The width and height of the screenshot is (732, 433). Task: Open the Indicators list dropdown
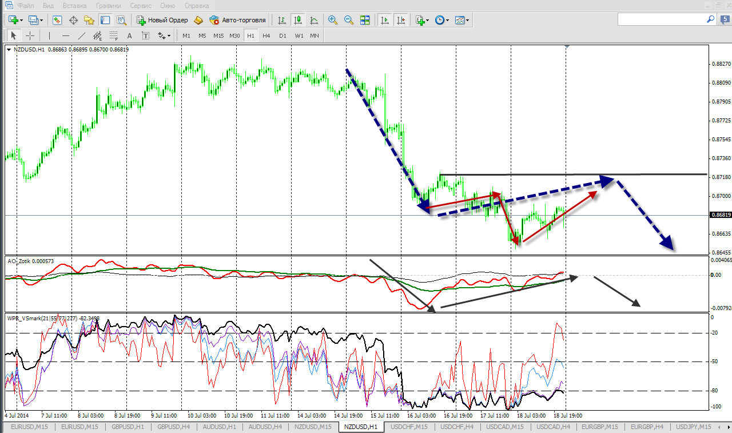423,20
